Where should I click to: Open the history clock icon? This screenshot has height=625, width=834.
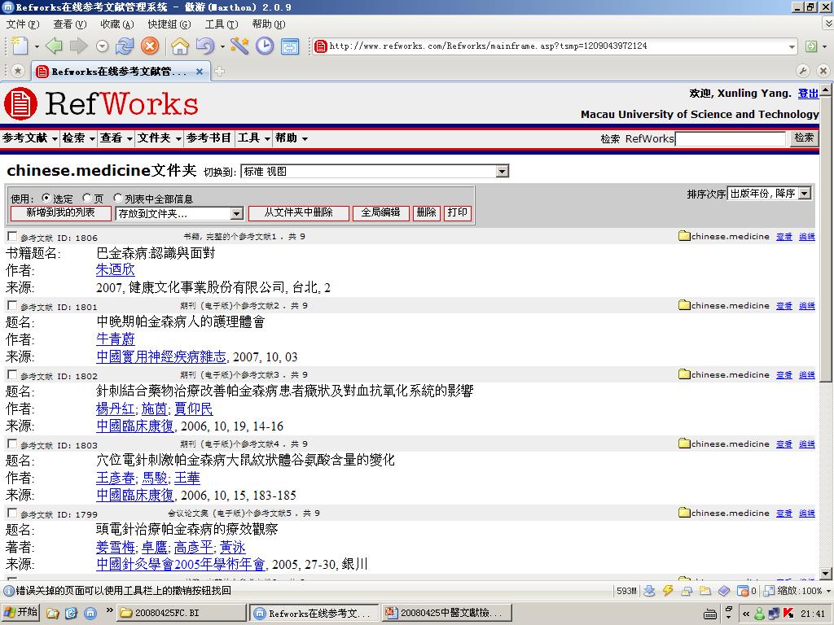click(x=265, y=46)
